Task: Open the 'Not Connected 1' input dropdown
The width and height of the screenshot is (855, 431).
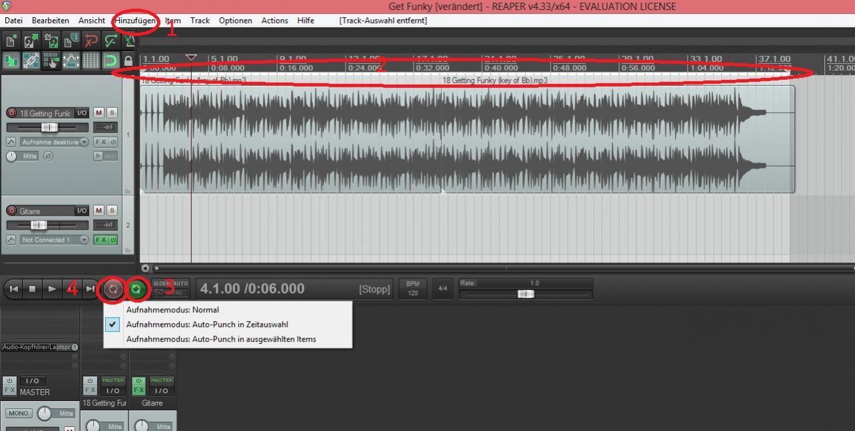Action: [54, 240]
